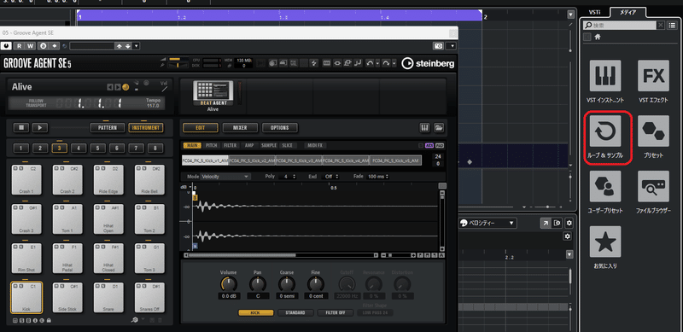This screenshot has height=332, width=683.
Task: Open the Velocity controller lane dropdown
Action: pos(488,223)
